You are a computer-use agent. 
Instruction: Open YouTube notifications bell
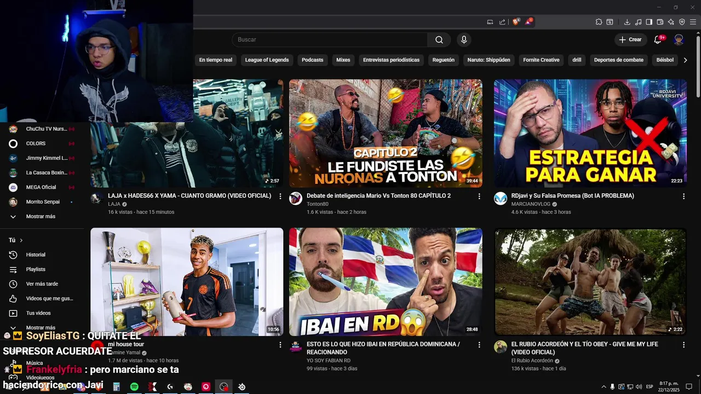(x=658, y=39)
